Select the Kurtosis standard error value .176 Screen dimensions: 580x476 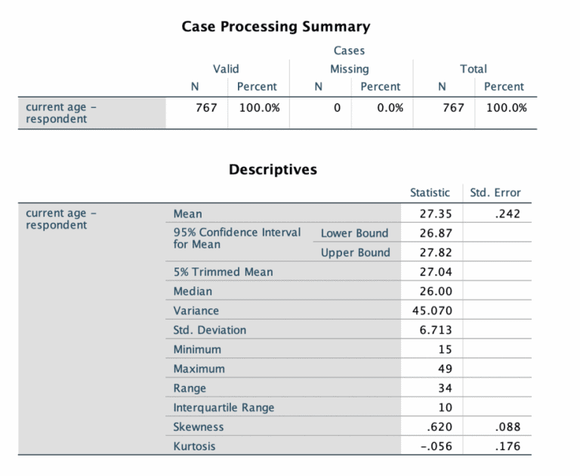(x=507, y=447)
